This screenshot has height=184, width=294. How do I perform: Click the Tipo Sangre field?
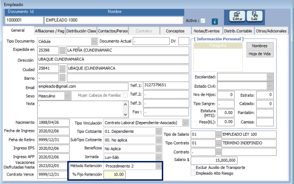tap(226, 104)
